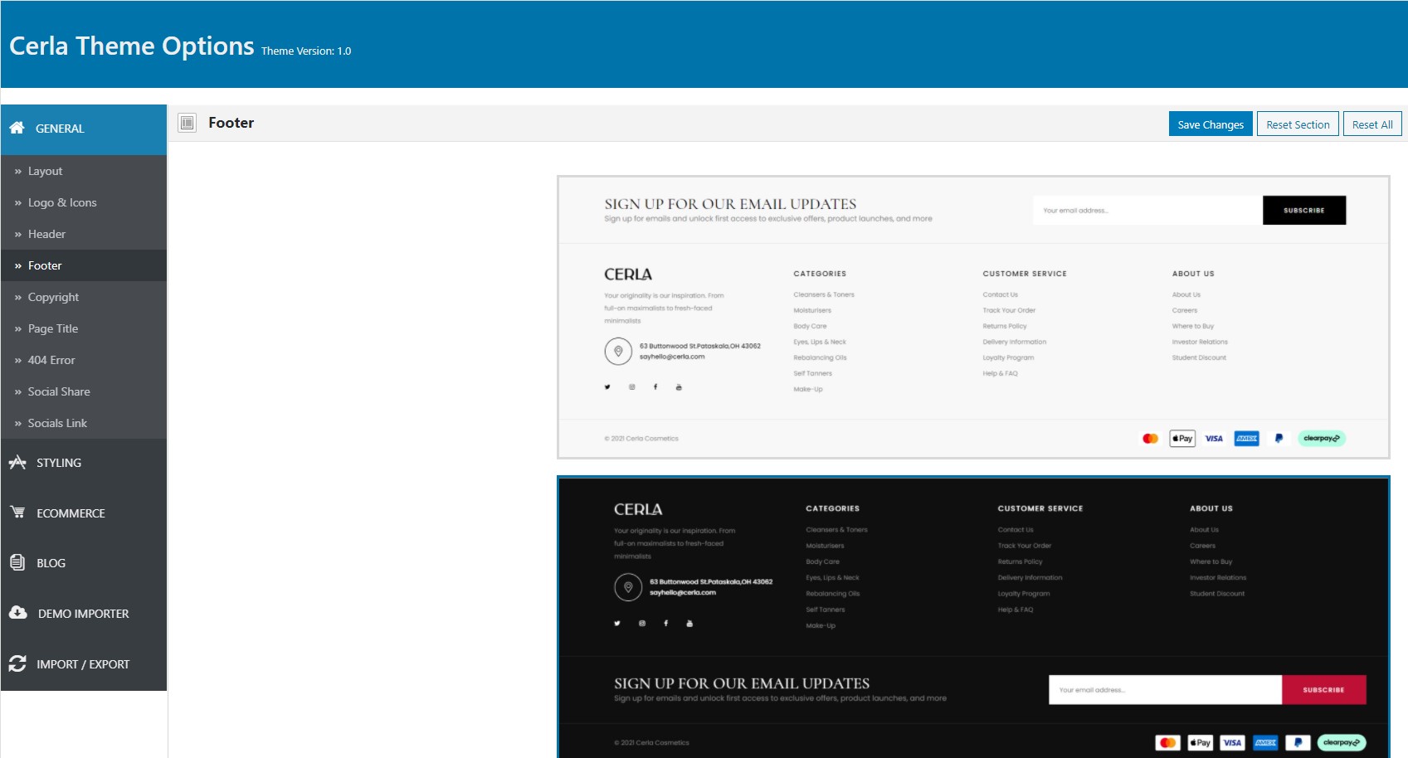
Task: Click the Ecommerce cart icon
Action: coord(17,512)
